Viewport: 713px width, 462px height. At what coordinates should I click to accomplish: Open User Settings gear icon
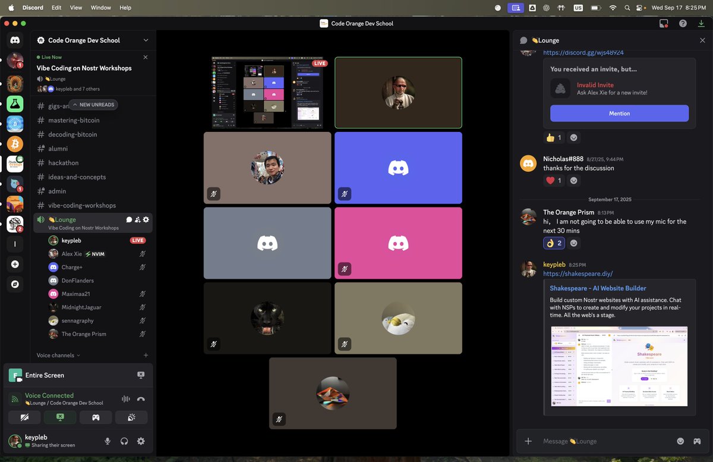141,441
